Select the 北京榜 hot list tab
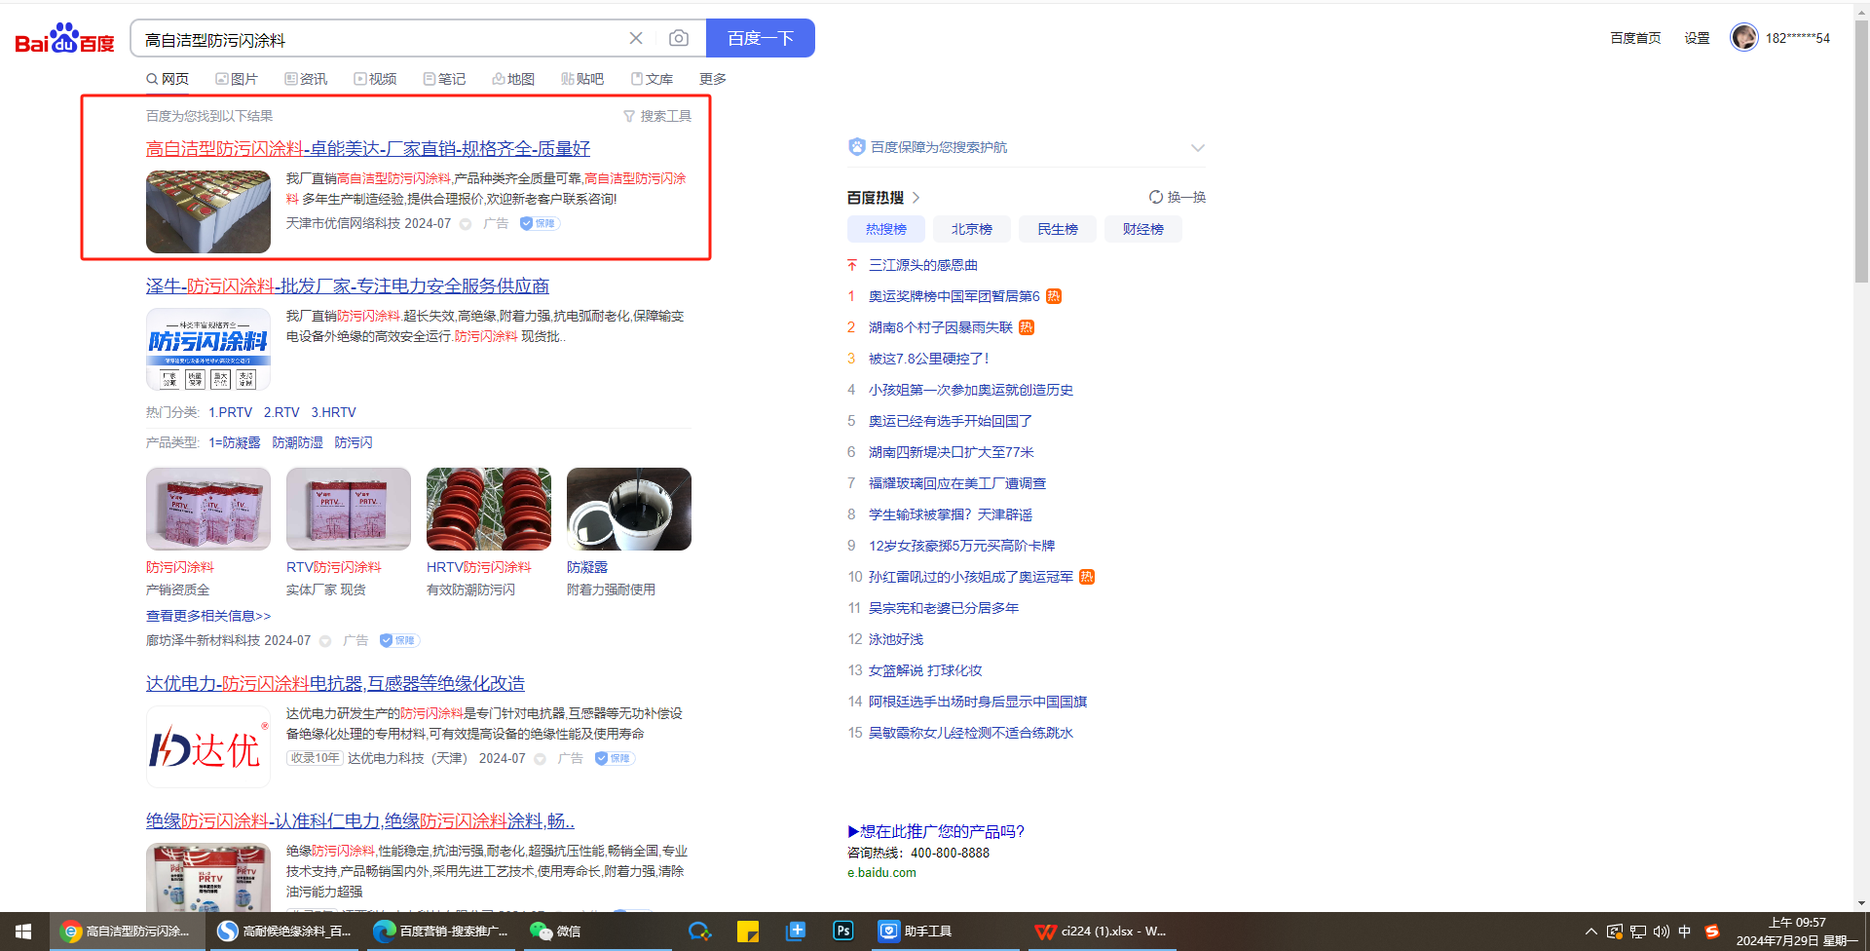This screenshot has width=1870, height=951. click(971, 229)
